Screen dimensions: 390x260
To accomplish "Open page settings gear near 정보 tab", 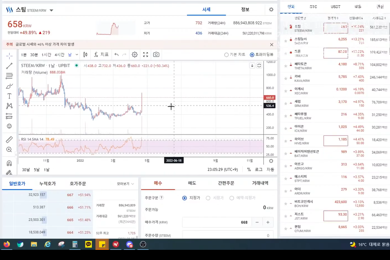I will (x=271, y=10).
